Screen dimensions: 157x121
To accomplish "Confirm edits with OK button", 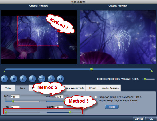I will click(151, 119).
